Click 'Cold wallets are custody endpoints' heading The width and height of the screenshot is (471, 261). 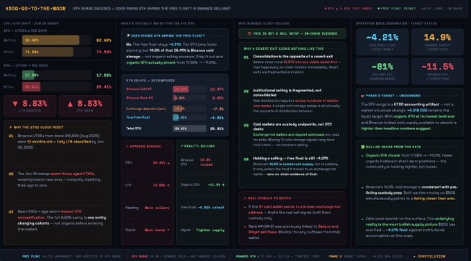[x=292, y=127]
